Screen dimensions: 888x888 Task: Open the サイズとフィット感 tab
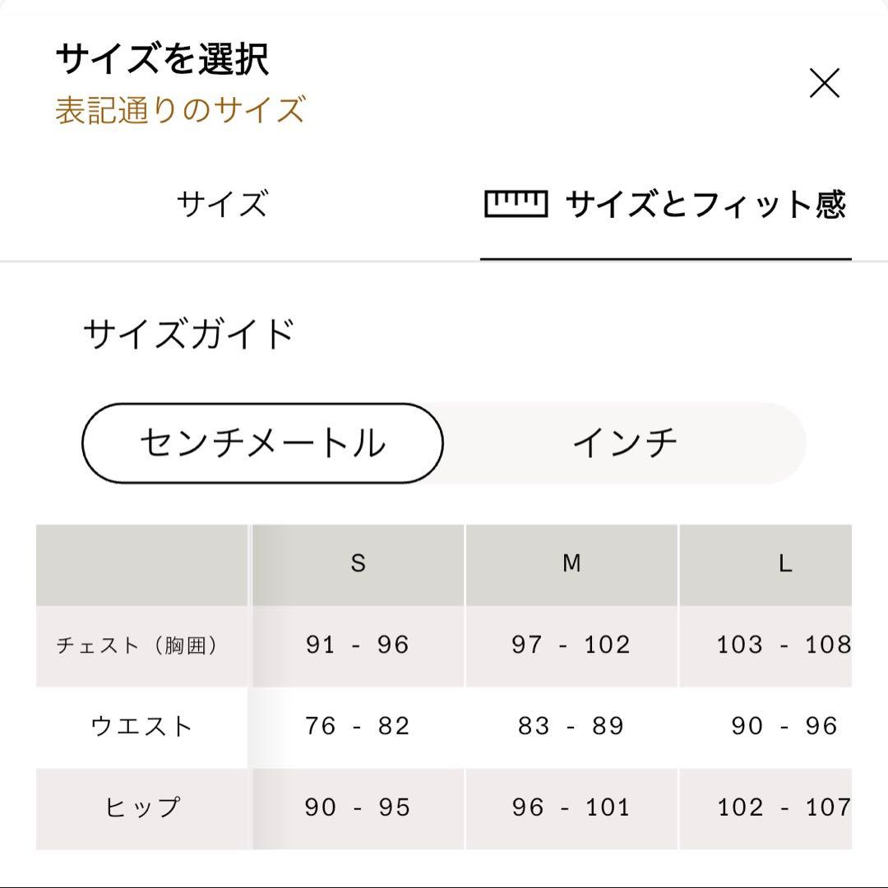point(705,203)
